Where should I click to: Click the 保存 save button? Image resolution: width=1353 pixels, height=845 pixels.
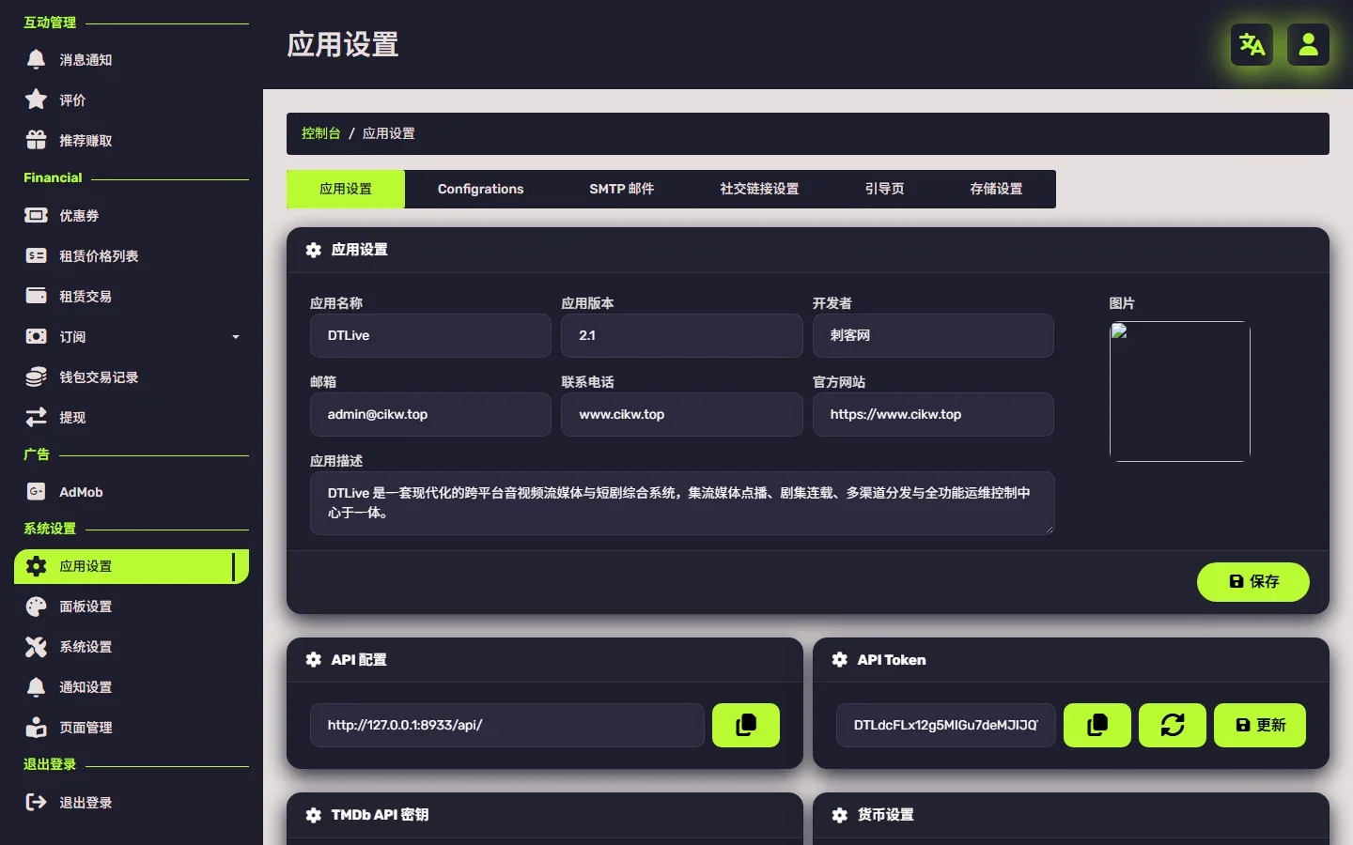[1253, 582]
